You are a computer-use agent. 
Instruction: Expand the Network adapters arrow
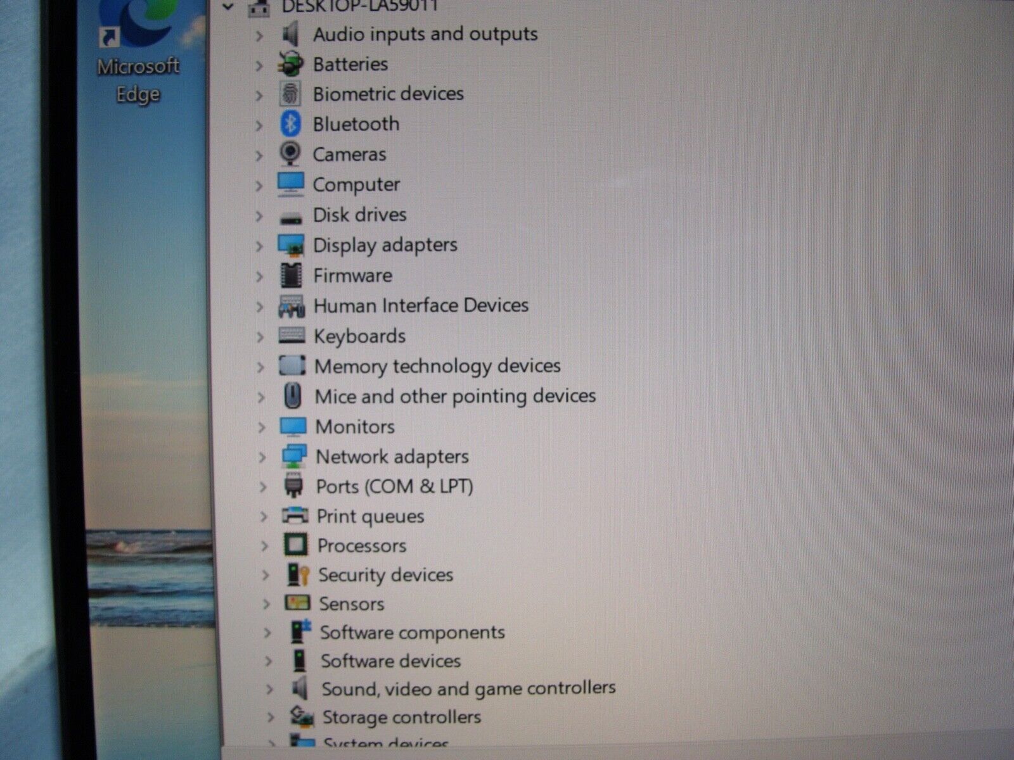point(262,457)
